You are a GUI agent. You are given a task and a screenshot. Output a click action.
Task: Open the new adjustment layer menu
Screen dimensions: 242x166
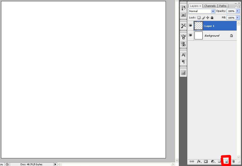tap(212, 161)
